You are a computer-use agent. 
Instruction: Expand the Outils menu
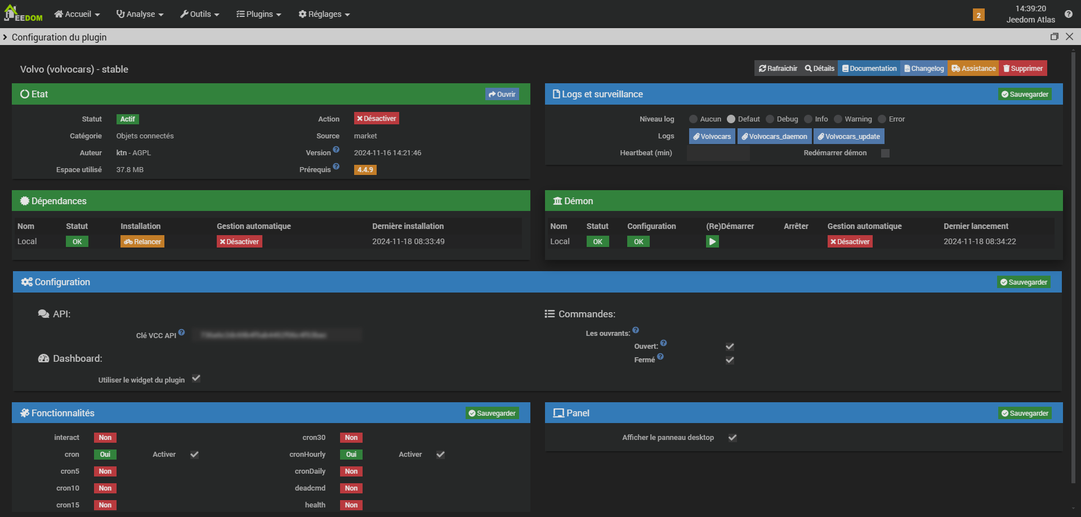click(x=200, y=14)
